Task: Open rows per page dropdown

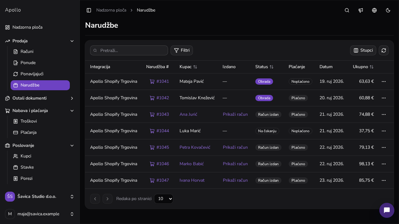Action: 164,199
